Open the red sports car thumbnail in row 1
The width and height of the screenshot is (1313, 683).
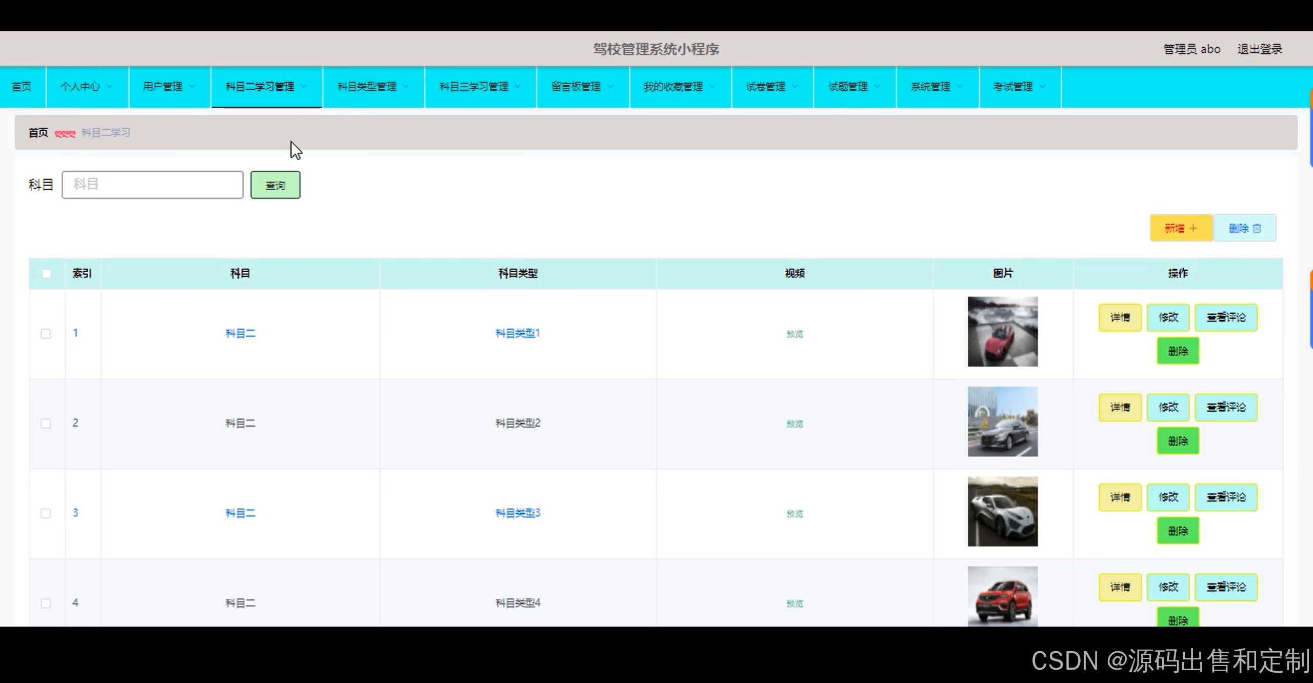click(x=1002, y=332)
